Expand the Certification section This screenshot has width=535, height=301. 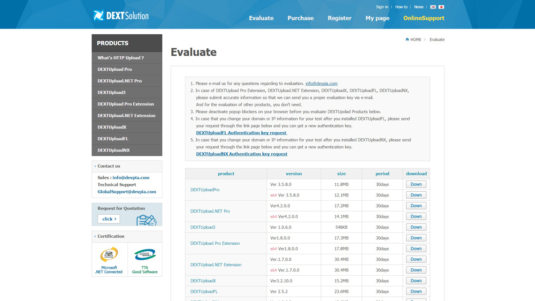(x=111, y=236)
